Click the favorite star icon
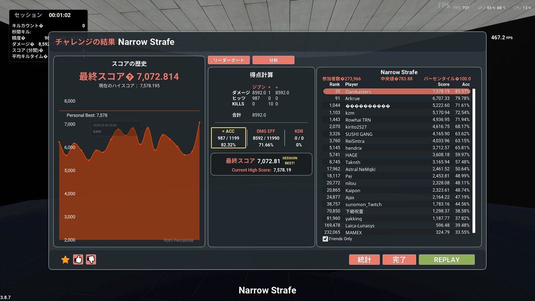535x301 pixels. pos(65,260)
